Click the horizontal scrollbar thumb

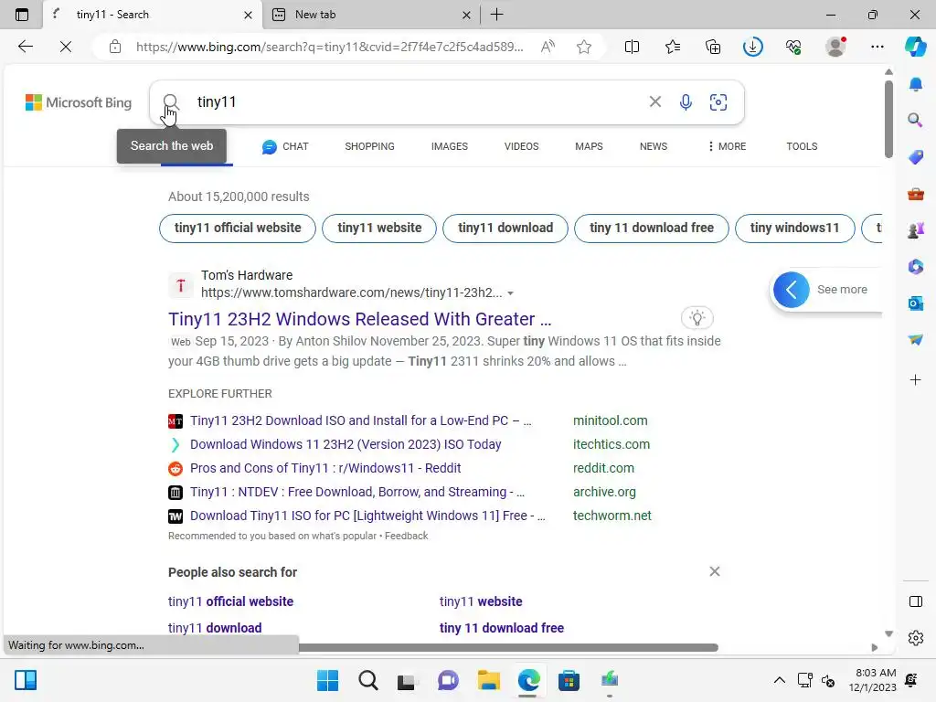(508, 648)
